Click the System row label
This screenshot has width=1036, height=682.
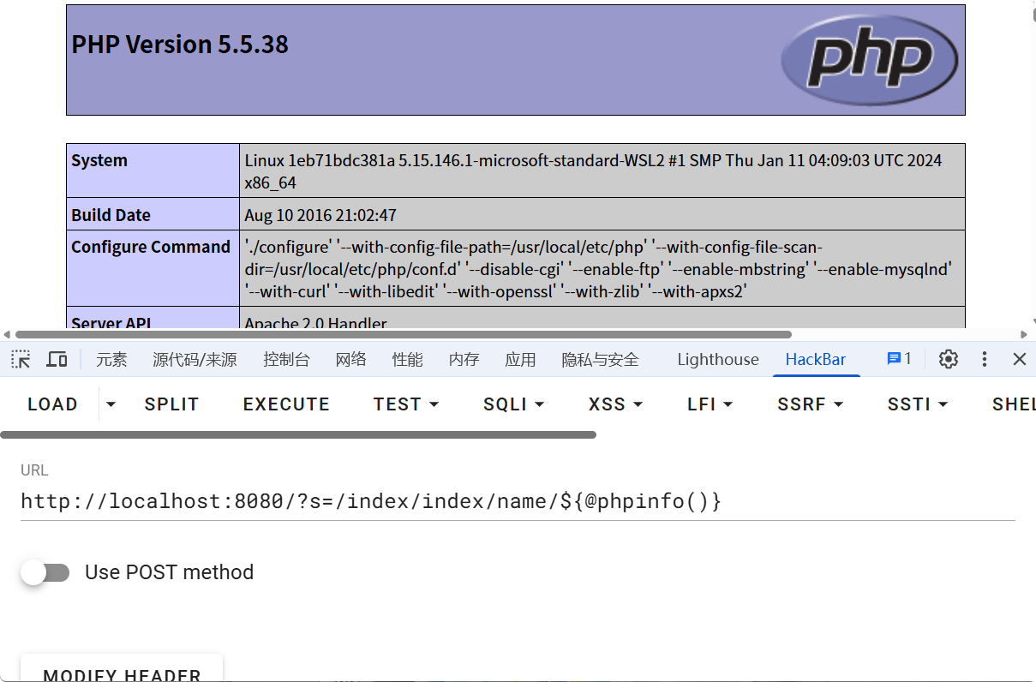tap(99, 160)
